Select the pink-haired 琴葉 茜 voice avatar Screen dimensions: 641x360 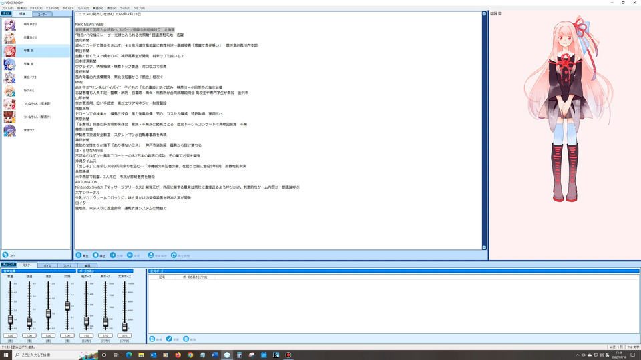click(x=9, y=51)
